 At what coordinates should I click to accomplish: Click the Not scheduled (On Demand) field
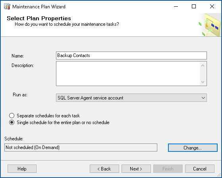tap(81, 147)
